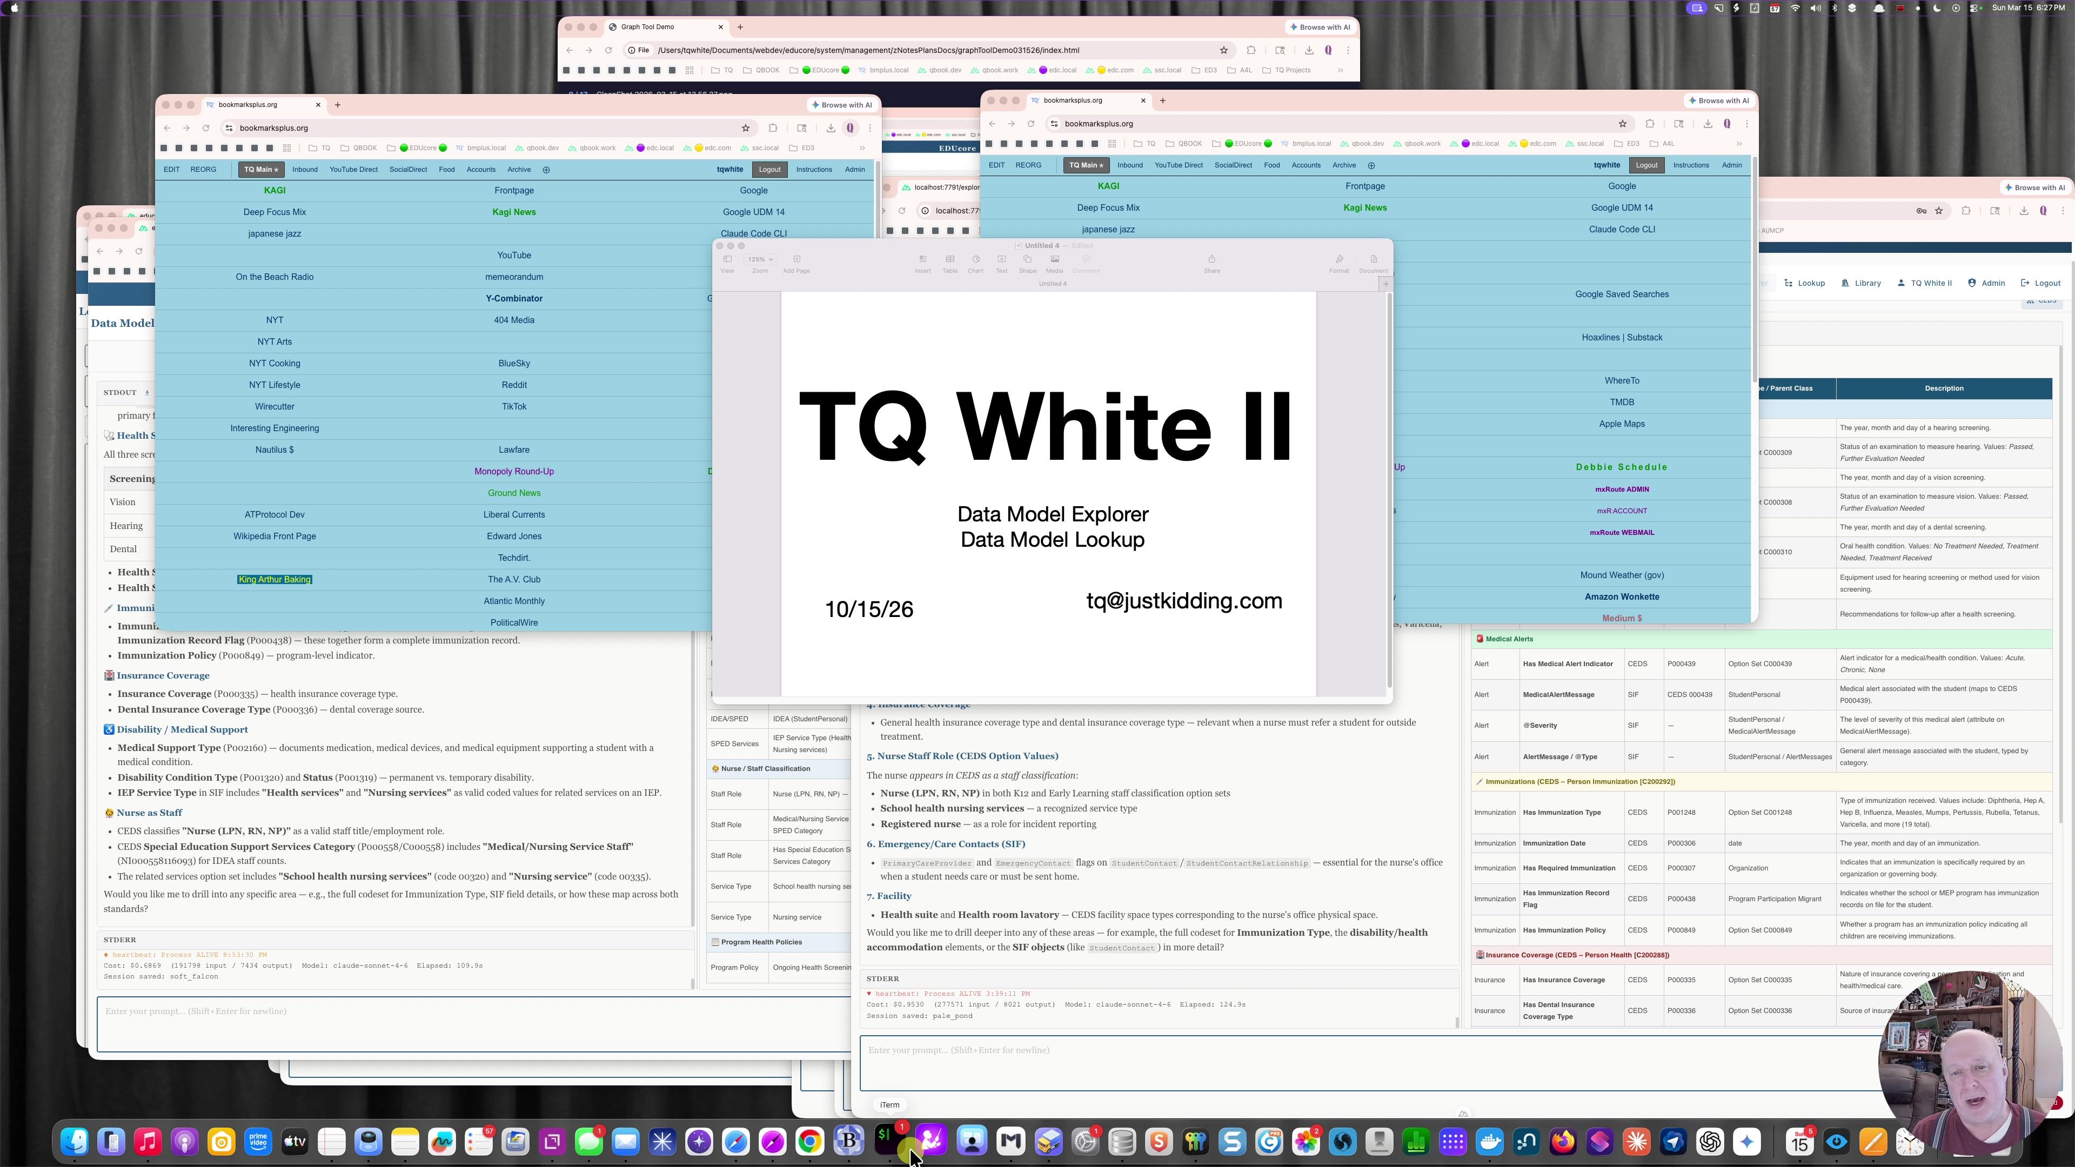Image resolution: width=2075 pixels, height=1167 pixels.
Task: Click the Media tool in Pages toolbar
Action: (x=1054, y=263)
